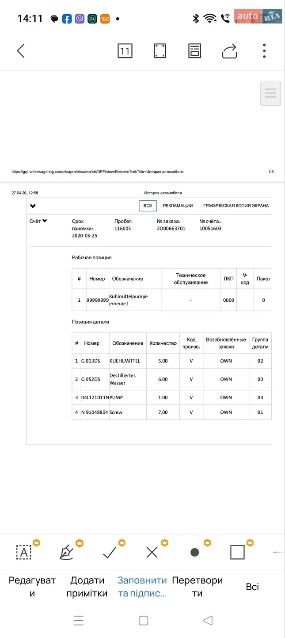The image size is (285, 638).
Task: Click the volkswagenag.com URL text
Action: (x=97, y=171)
